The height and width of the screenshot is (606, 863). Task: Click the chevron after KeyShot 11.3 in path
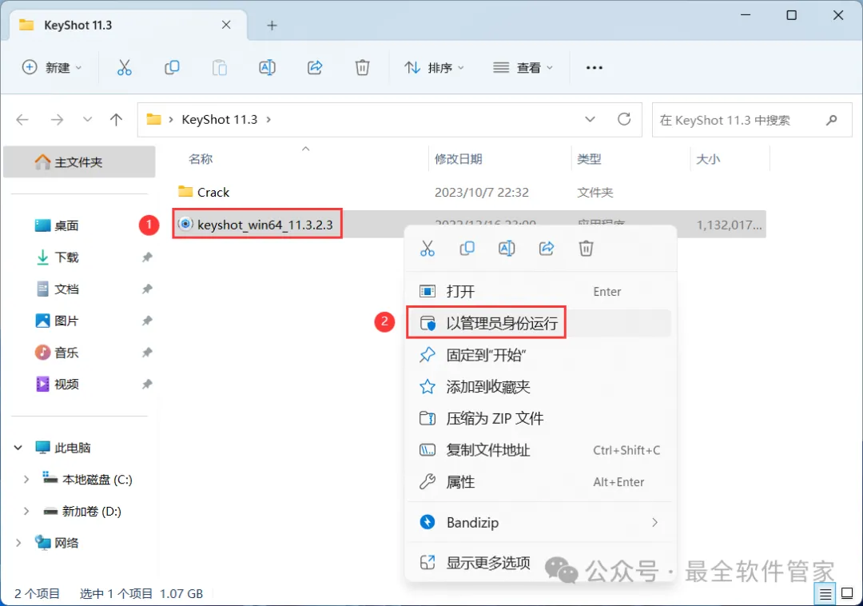(x=268, y=119)
